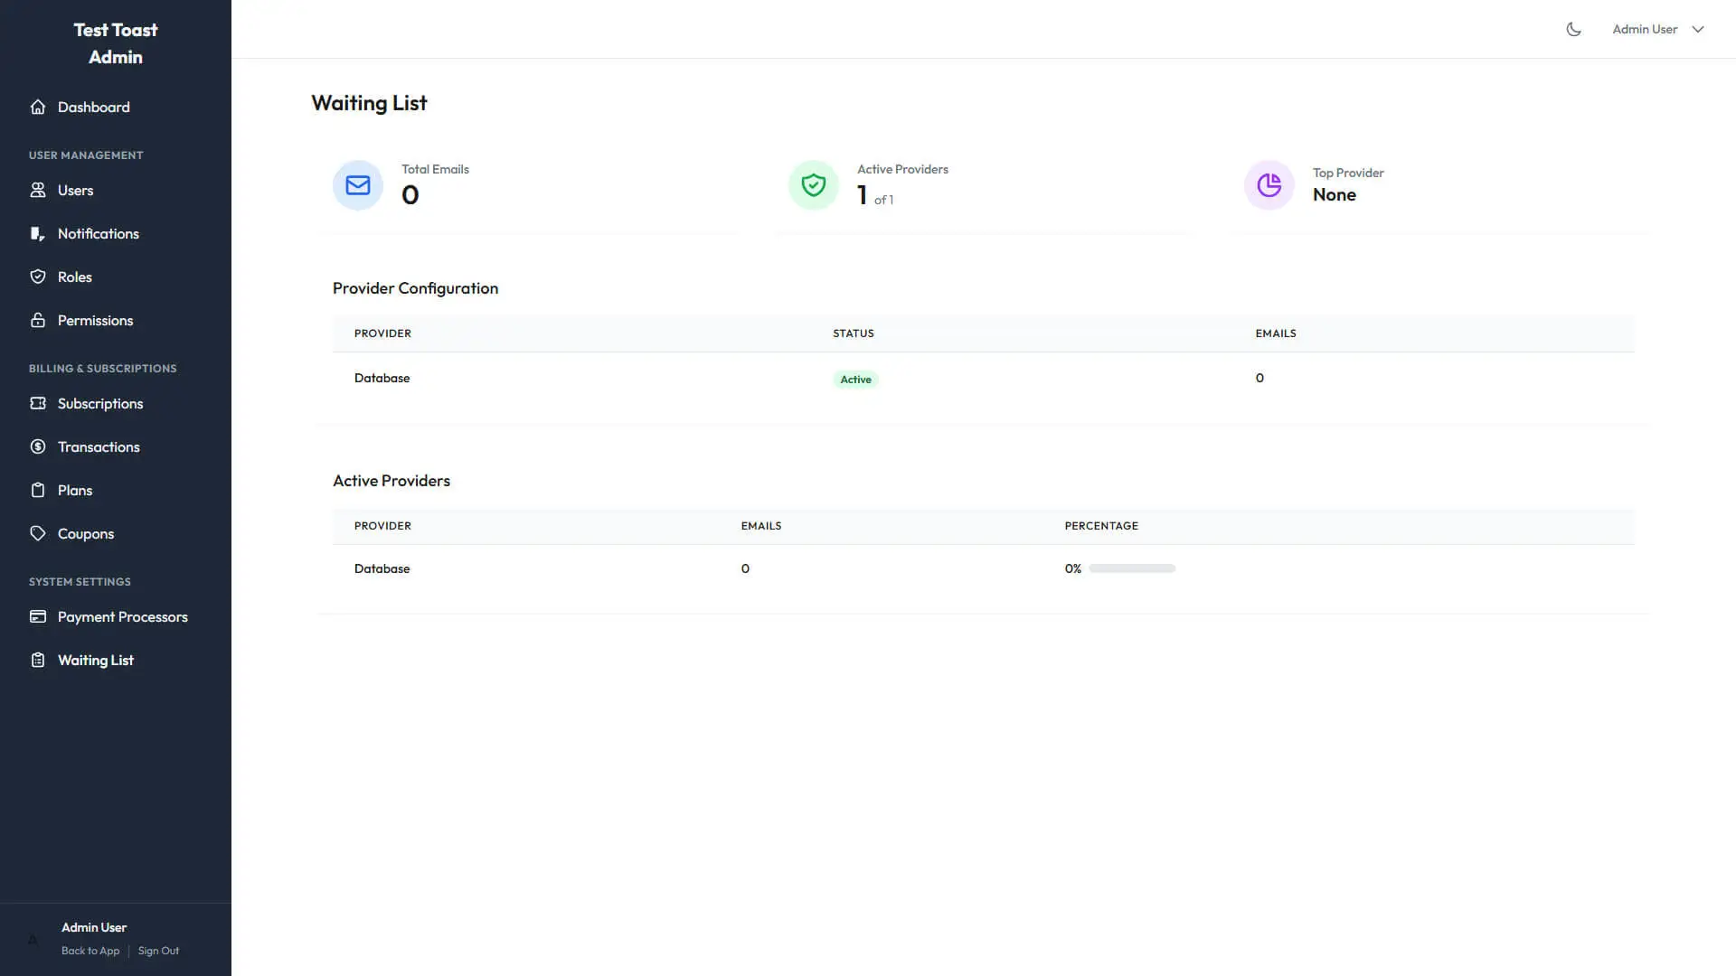Image resolution: width=1736 pixels, height=976 pixels.
Task: Click the Roles shield icon
Action: 38,277
